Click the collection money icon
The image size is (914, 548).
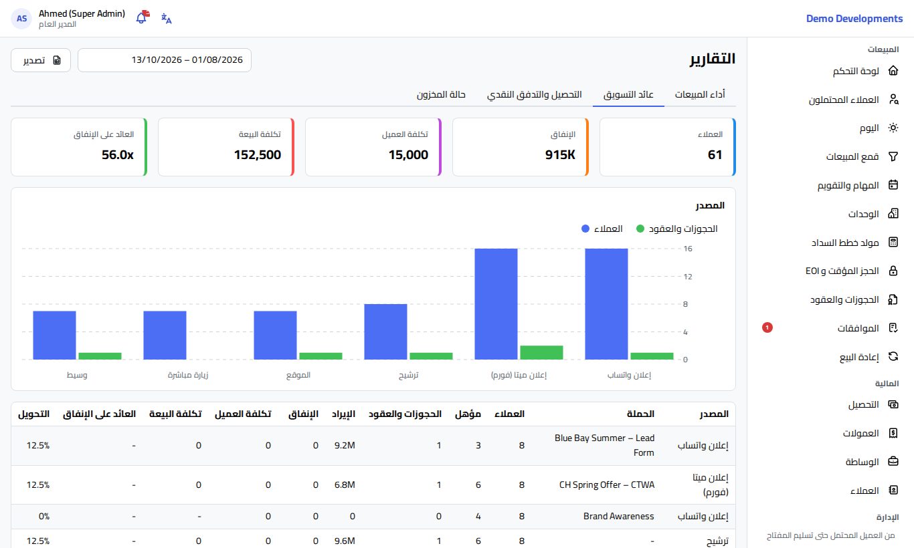[893, 404]
